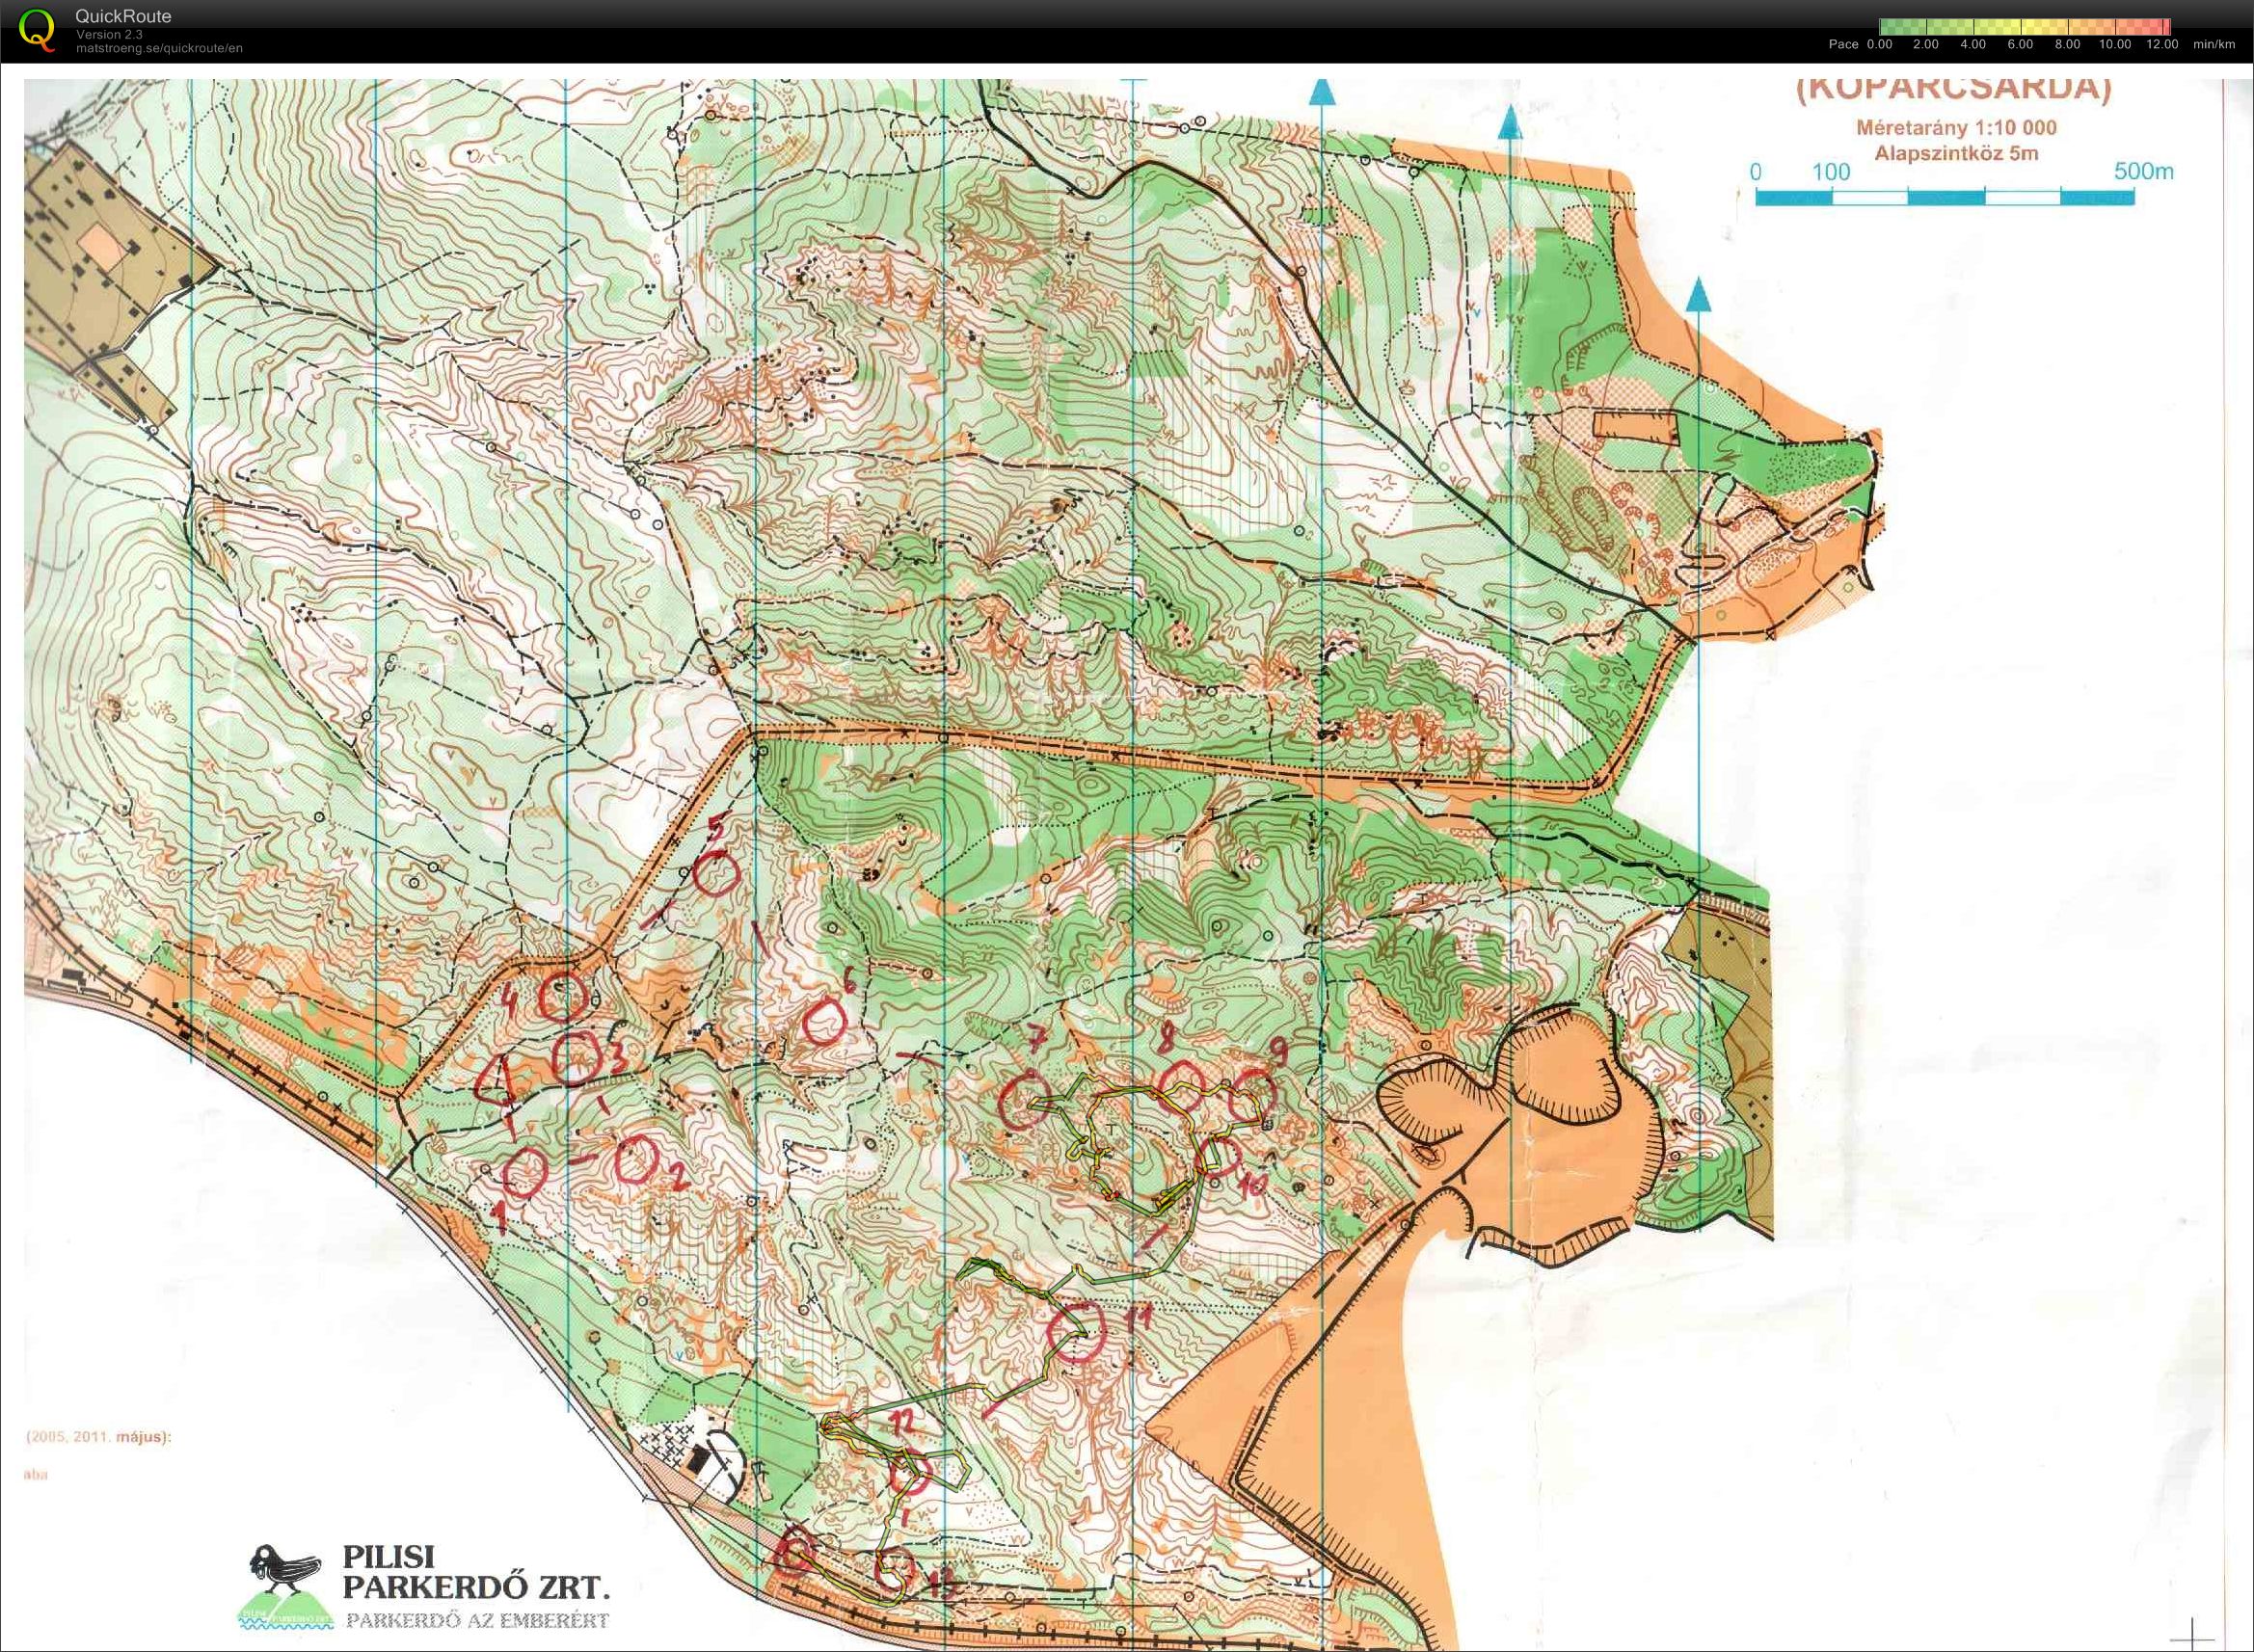Viewport: 2254px width, 1652px height.
Task: Click control circle 2
Action: click(x=637, y=1160)
